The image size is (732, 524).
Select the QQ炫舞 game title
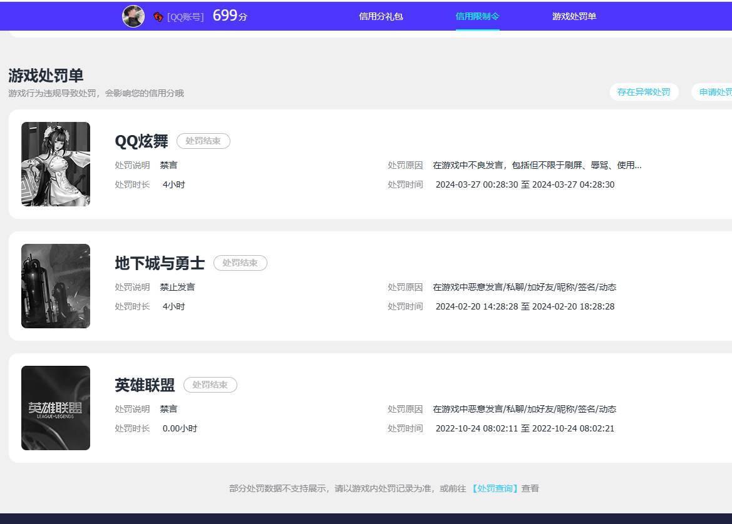click(140, 142)
